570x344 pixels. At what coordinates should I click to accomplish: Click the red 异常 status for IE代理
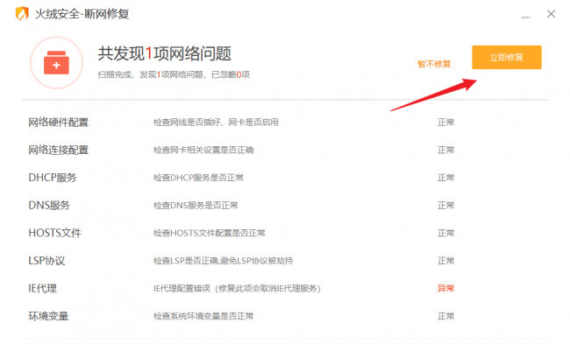[x=445, y=289]
